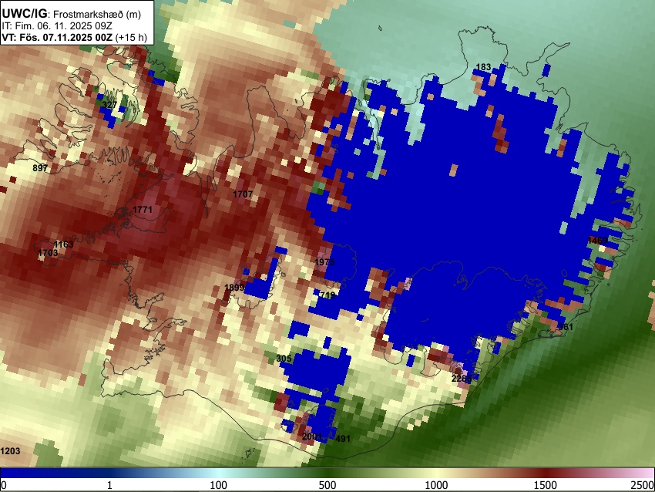Image resolution: width=655 pixels, height=492 pixels.
Task: Click the color scale tick label 0
Action: point(4,485)
